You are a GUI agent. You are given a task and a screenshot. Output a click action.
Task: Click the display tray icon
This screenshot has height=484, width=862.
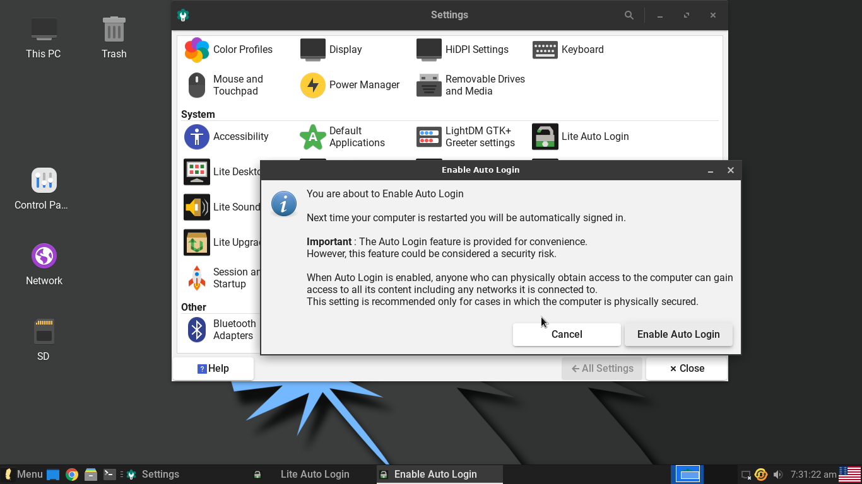(746, 475)
